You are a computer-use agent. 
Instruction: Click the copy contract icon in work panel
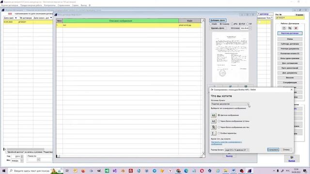(x=290, y=28)
